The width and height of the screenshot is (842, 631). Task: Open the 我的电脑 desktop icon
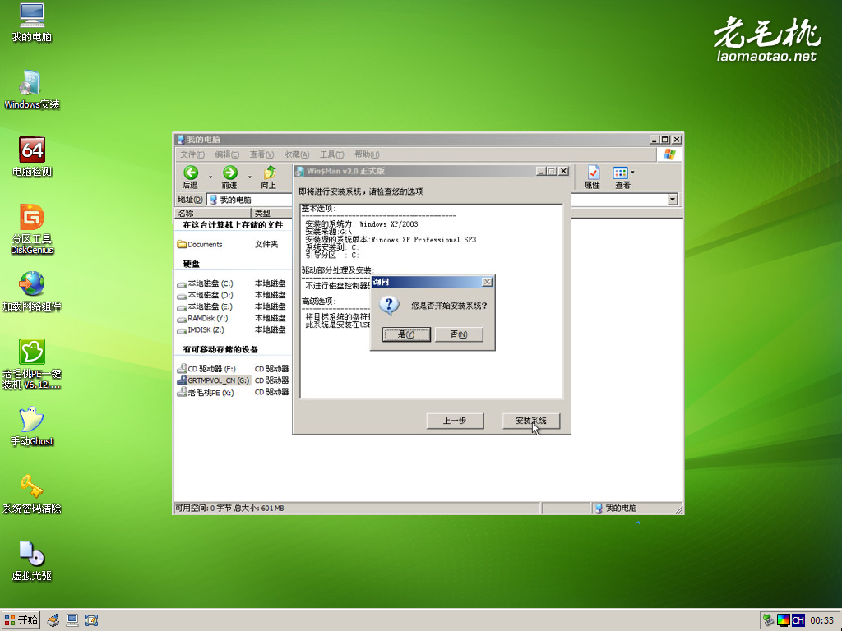click(x=32, y=22)
